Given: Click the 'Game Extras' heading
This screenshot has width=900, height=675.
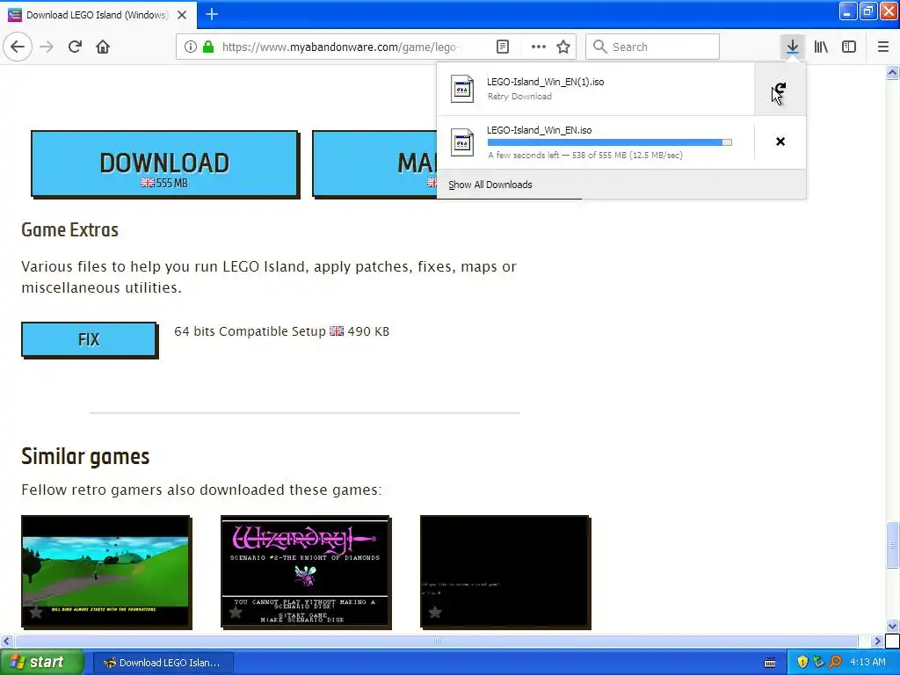Looking at the screenshot, I should [70, 229].
